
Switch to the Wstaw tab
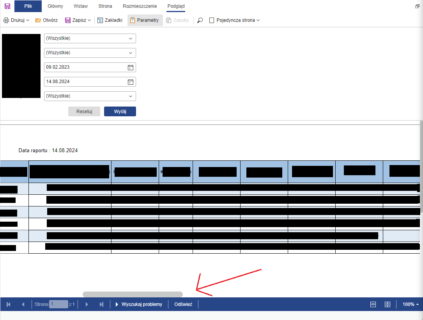pyautogui.click(x=81, y=6)
